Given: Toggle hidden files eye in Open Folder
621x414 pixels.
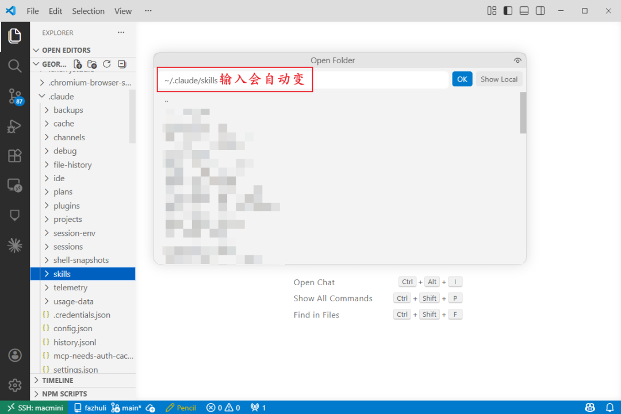Looking at the screenshot, I should [517, 60].
